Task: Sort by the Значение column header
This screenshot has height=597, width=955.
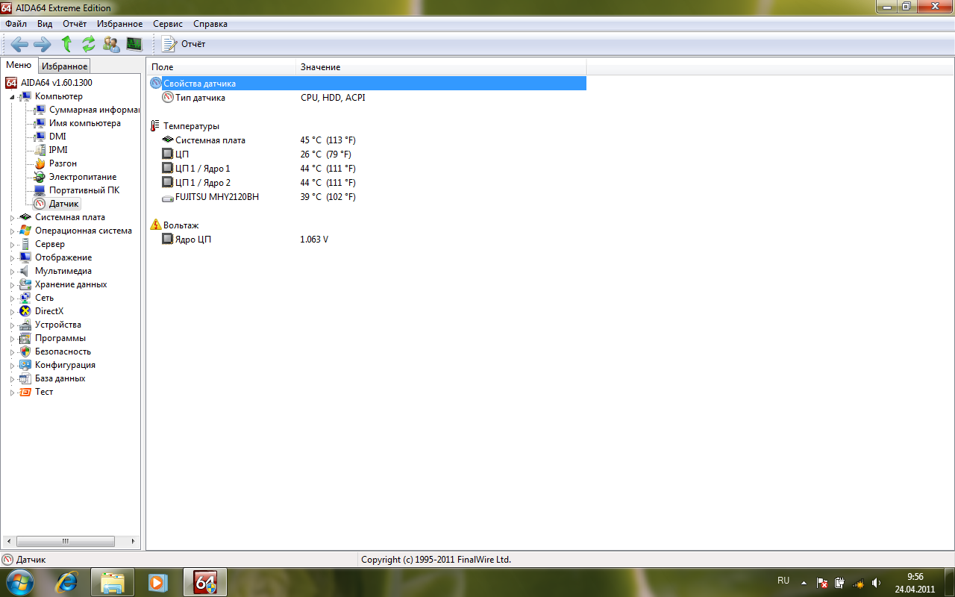Action: pos(441,67)
